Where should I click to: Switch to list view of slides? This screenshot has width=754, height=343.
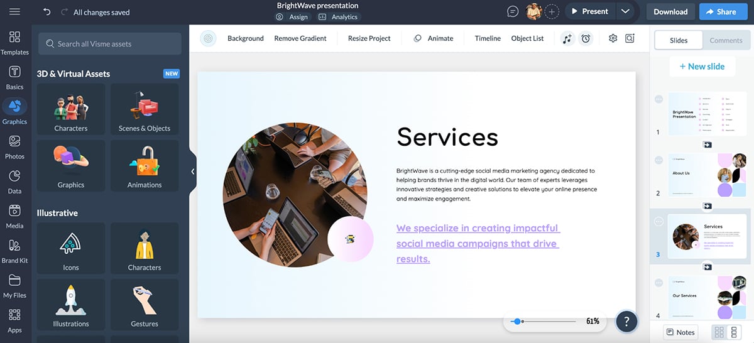733,332
